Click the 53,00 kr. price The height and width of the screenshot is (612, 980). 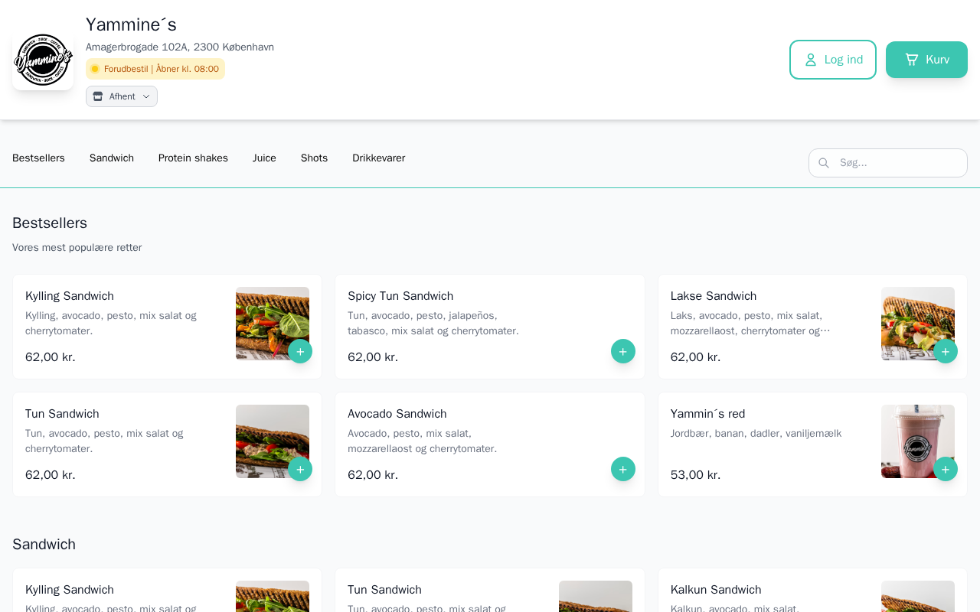click(x=696, y=475)
